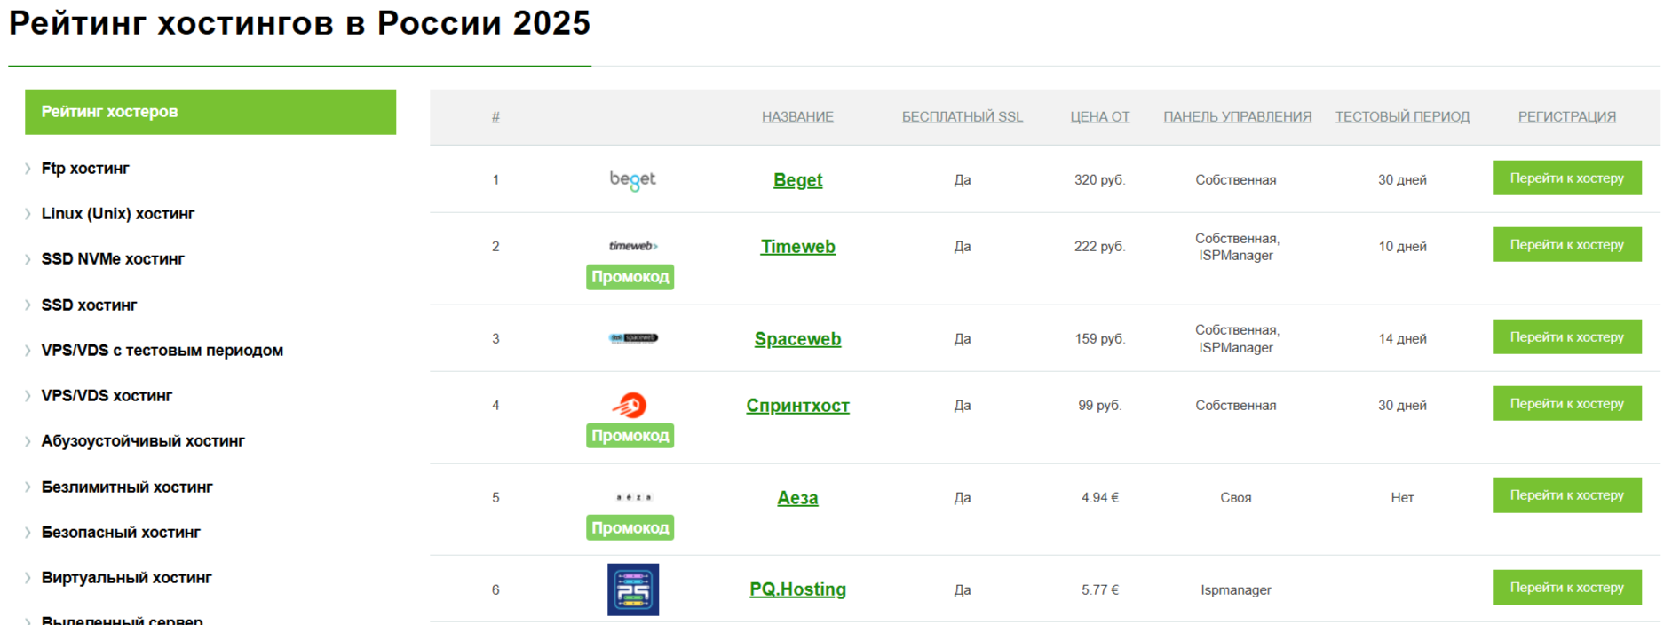This screenshot has width=1672, height=625.
Task: Open the Рейтинг хостеров menu header
Action: (210, 112)
